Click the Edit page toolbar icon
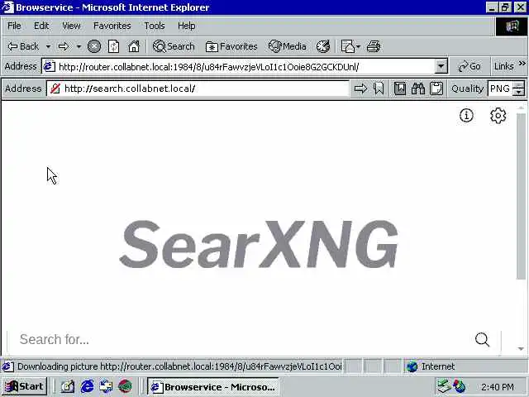The height and width of the screenshot is (397, 529). 347,46
